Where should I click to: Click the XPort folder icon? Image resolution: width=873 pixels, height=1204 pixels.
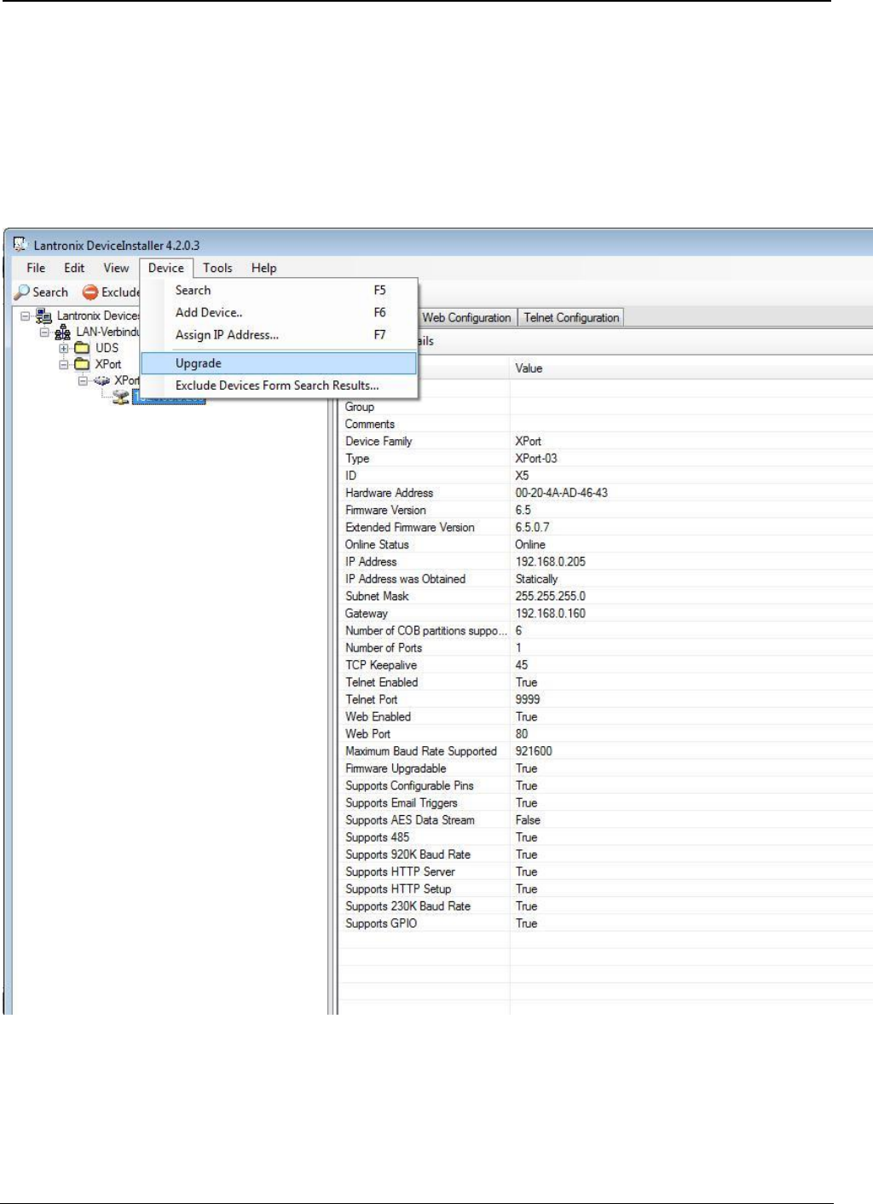82,364
